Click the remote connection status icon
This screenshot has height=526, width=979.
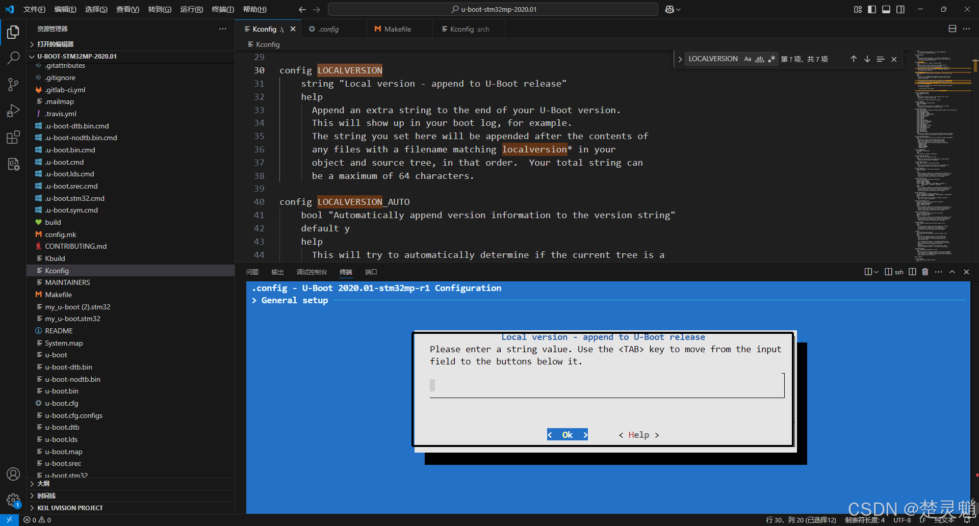pos(9,520)
